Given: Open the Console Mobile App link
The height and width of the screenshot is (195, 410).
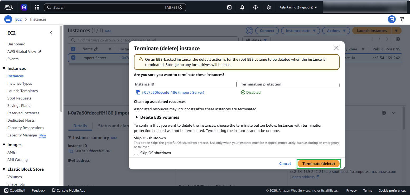Looking at the screenshot, I should tap(69, 190).
